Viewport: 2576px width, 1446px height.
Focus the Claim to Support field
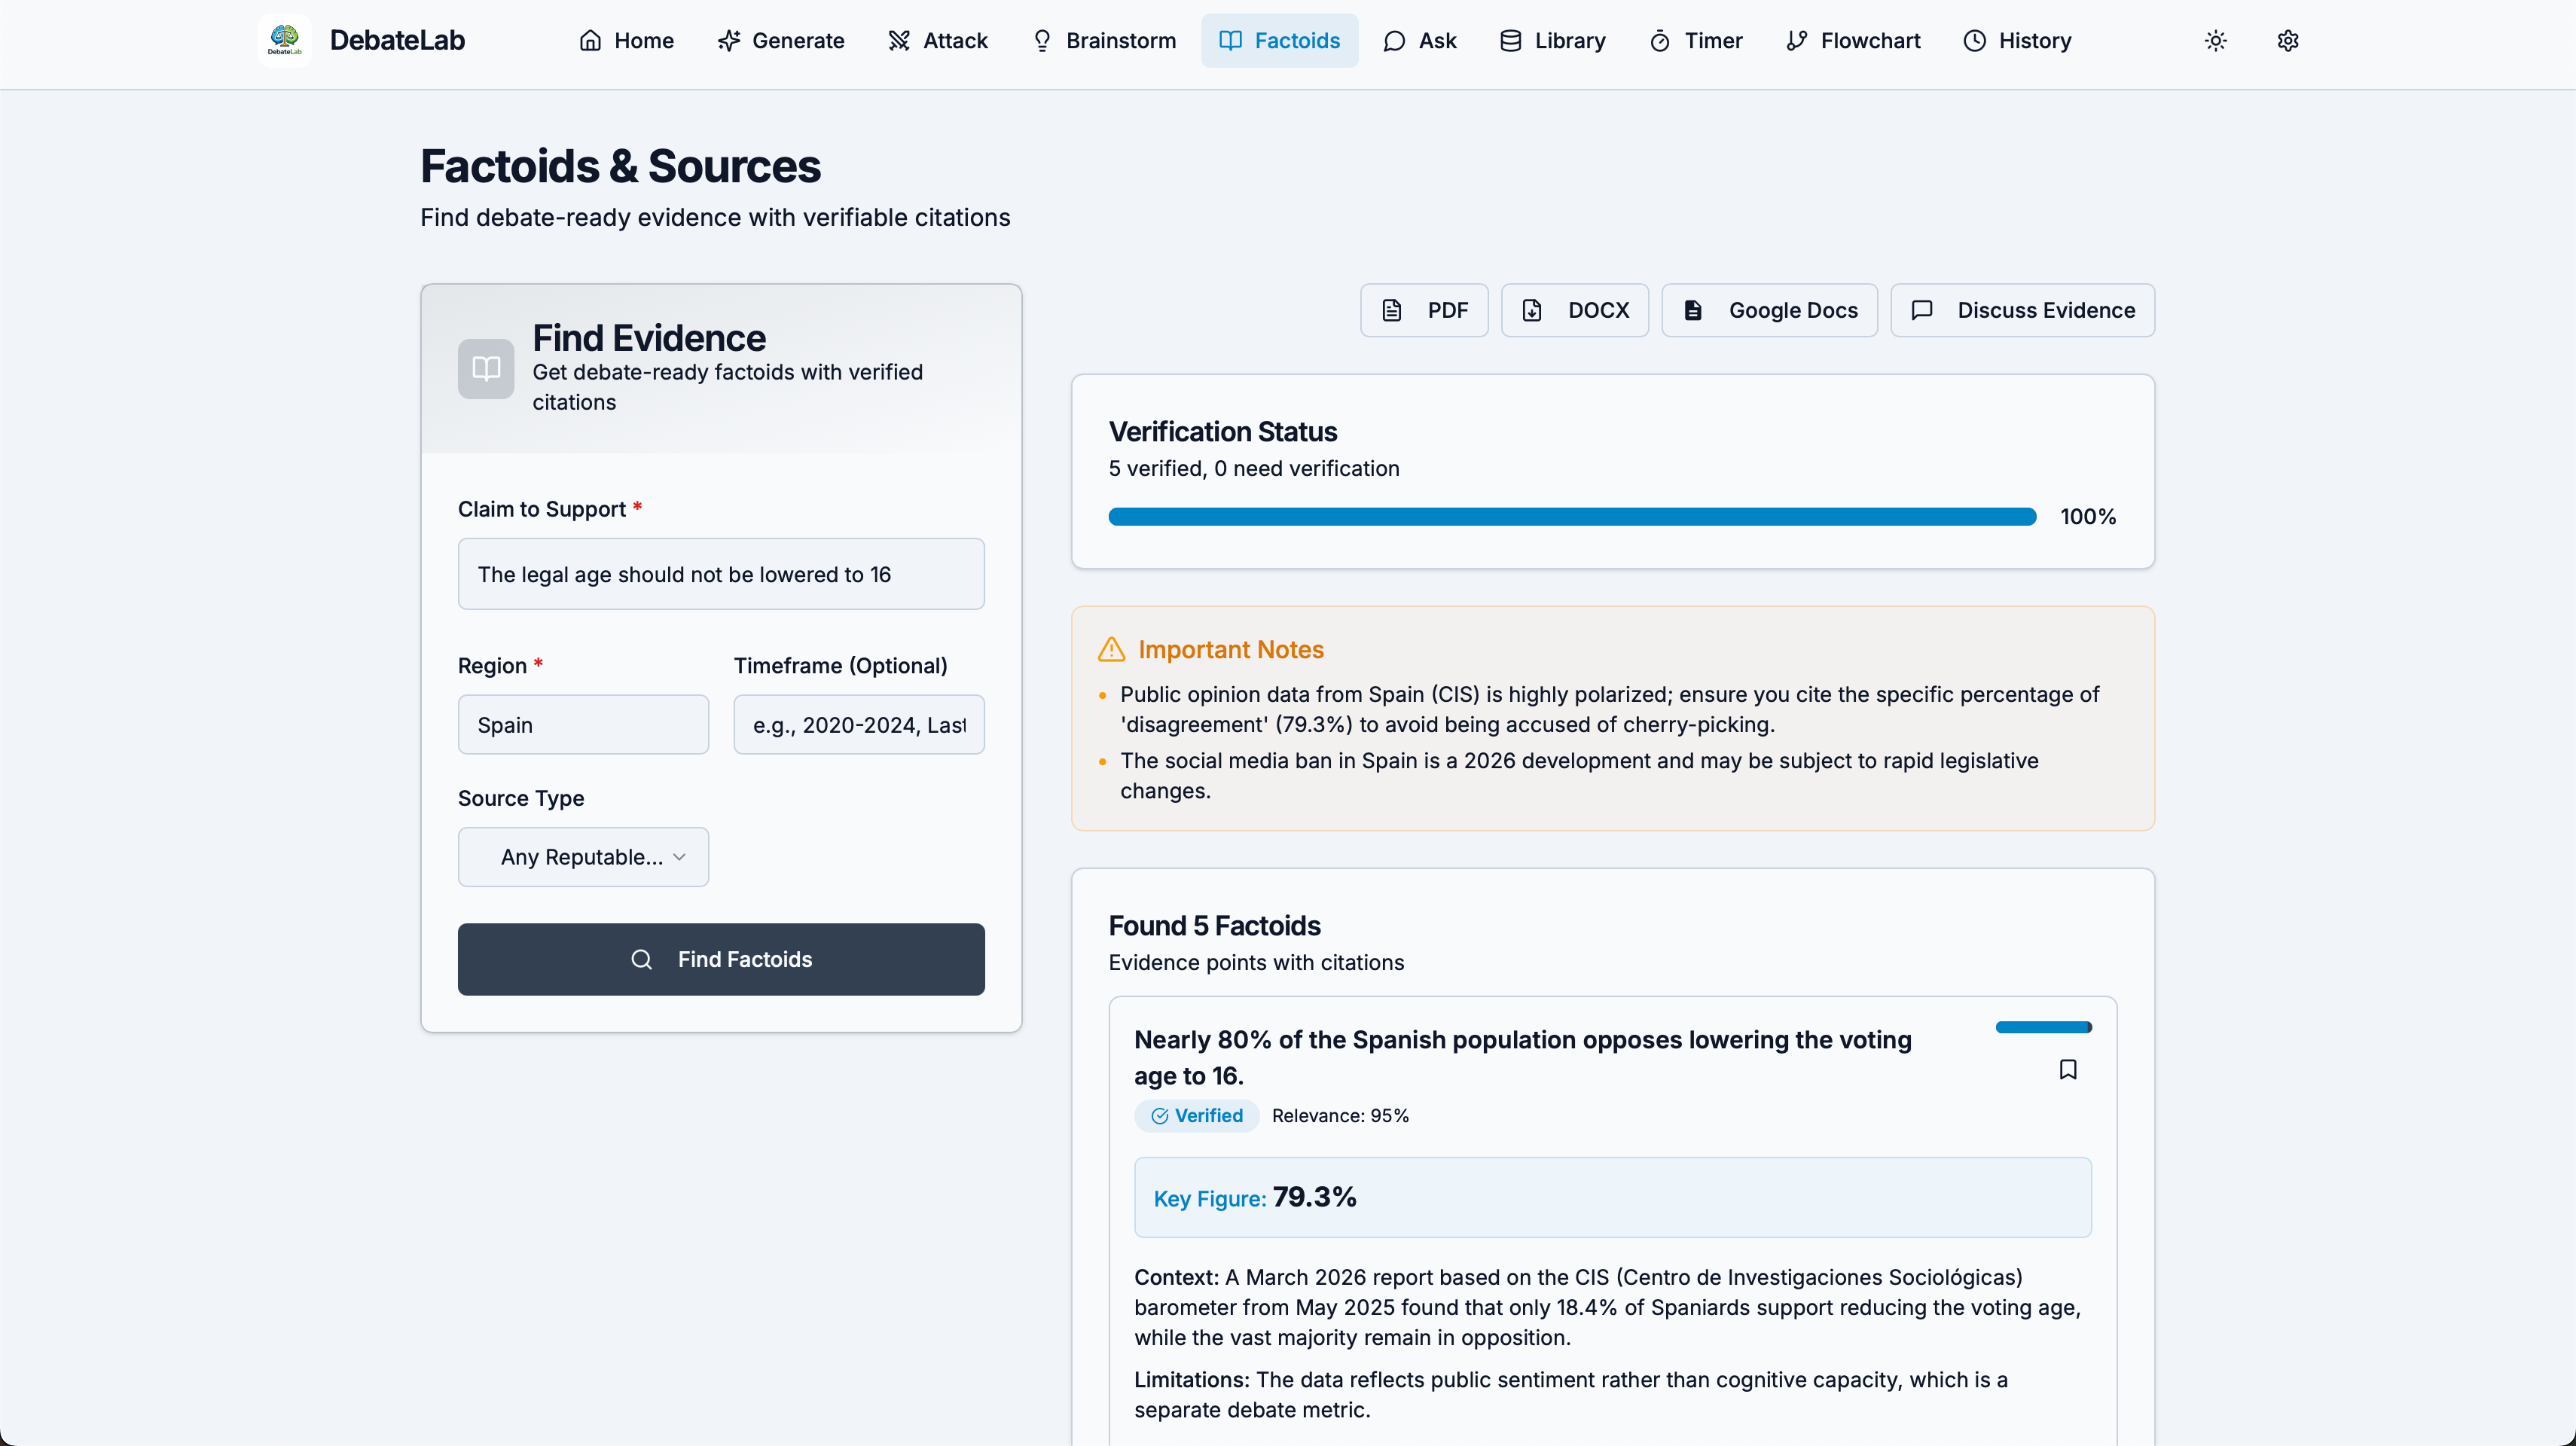720,574
